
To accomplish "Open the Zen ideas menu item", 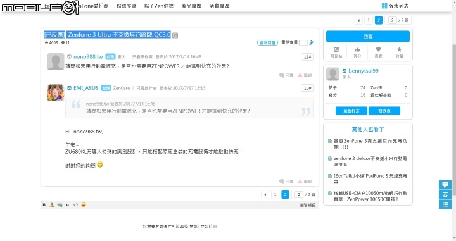I will [x=159, y=6].
